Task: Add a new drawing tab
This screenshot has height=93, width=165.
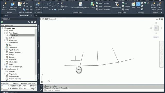Action: point(36,16)
